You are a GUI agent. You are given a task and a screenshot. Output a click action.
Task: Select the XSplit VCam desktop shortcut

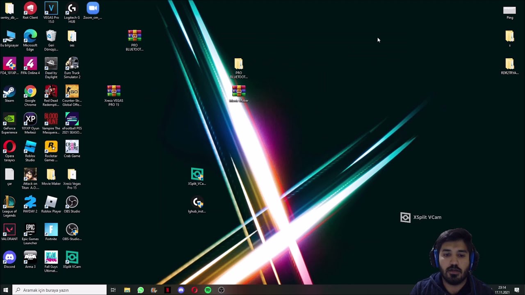coord(72,260)
